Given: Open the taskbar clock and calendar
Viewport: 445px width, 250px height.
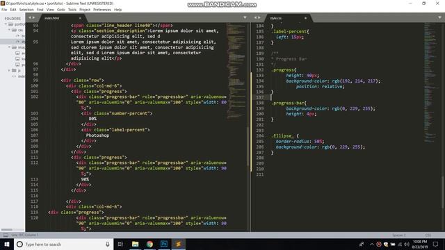Looking at the screenshot, I should [x=420, y=244].
